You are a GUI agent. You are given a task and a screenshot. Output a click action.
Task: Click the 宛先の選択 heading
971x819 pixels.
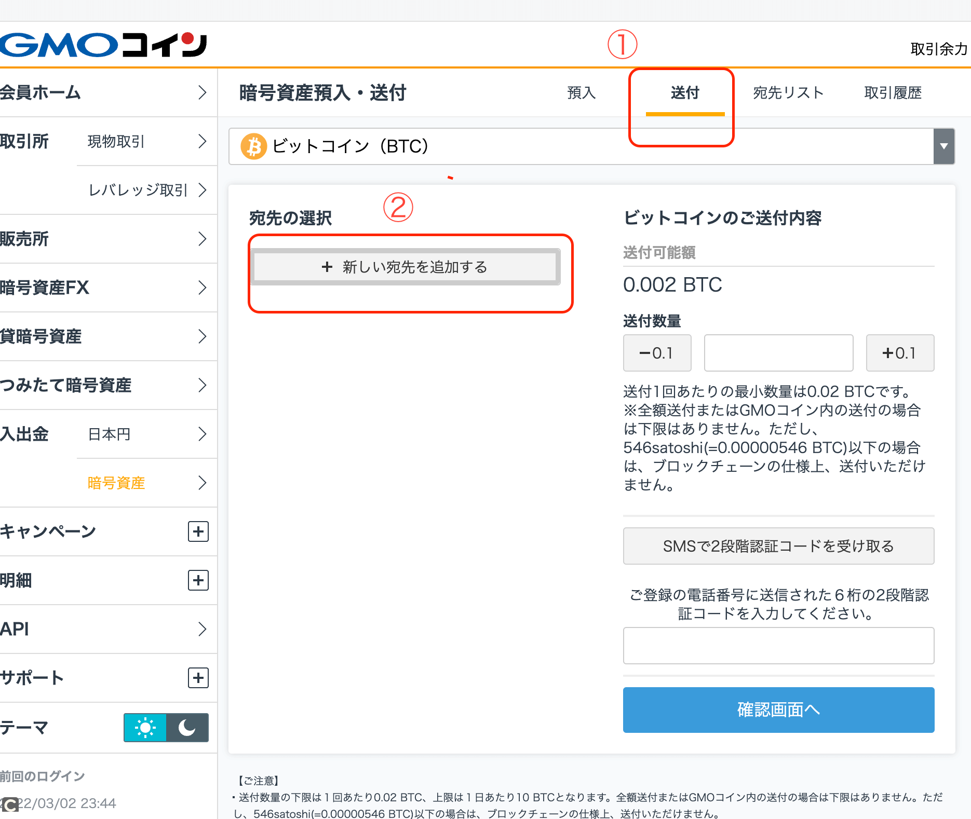point(291,218)
